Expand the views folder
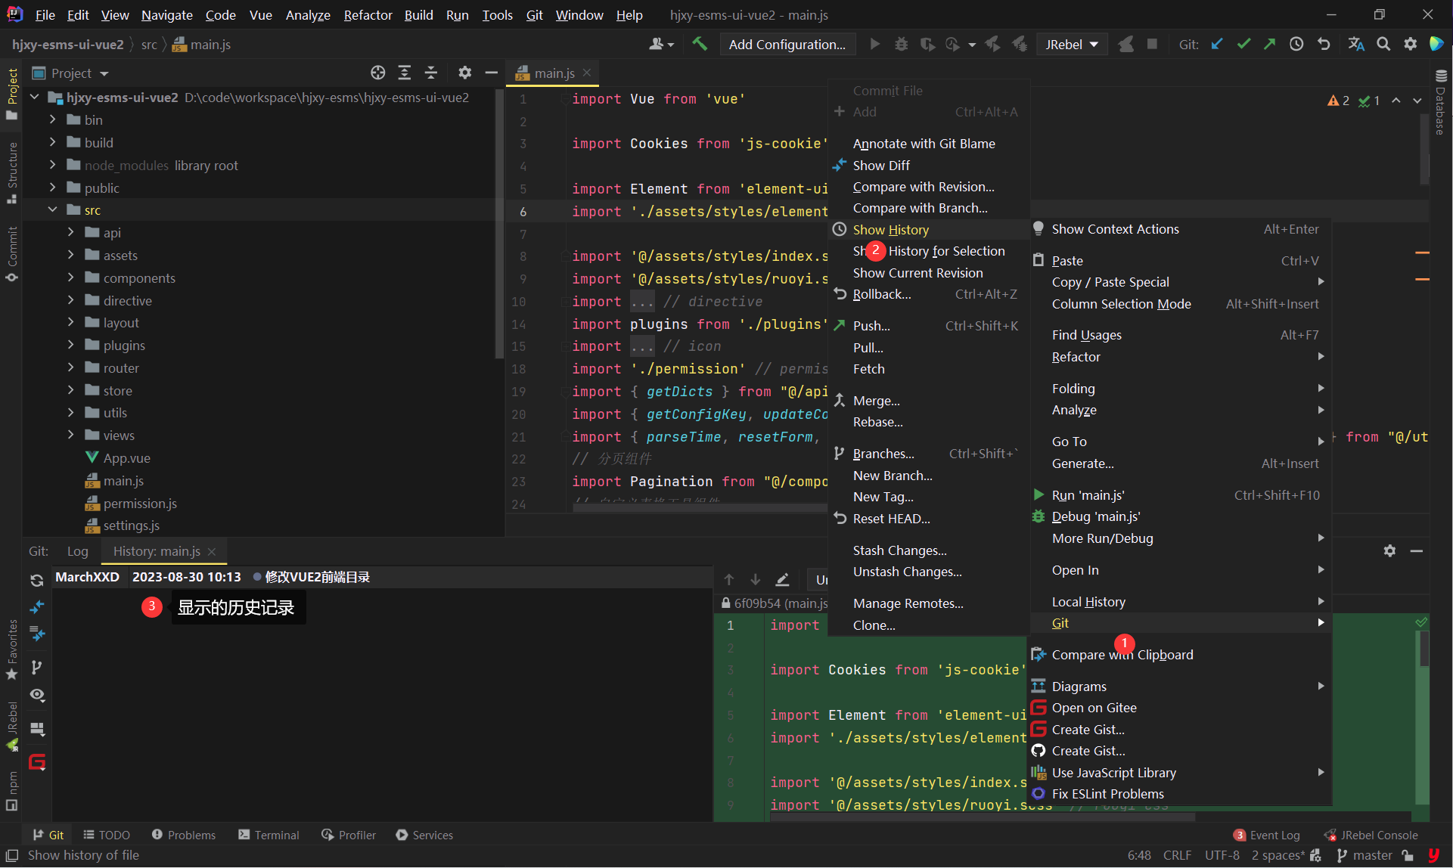The image size is (1453, 868). click(x=71, y=435)
